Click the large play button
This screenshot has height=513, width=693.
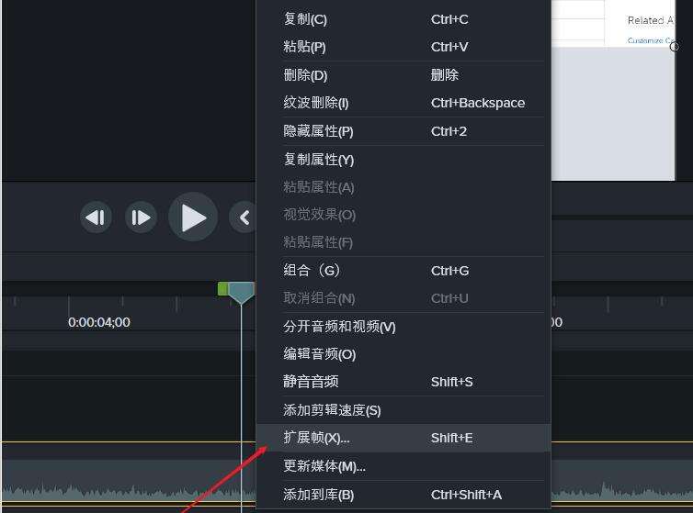[193, 217]
